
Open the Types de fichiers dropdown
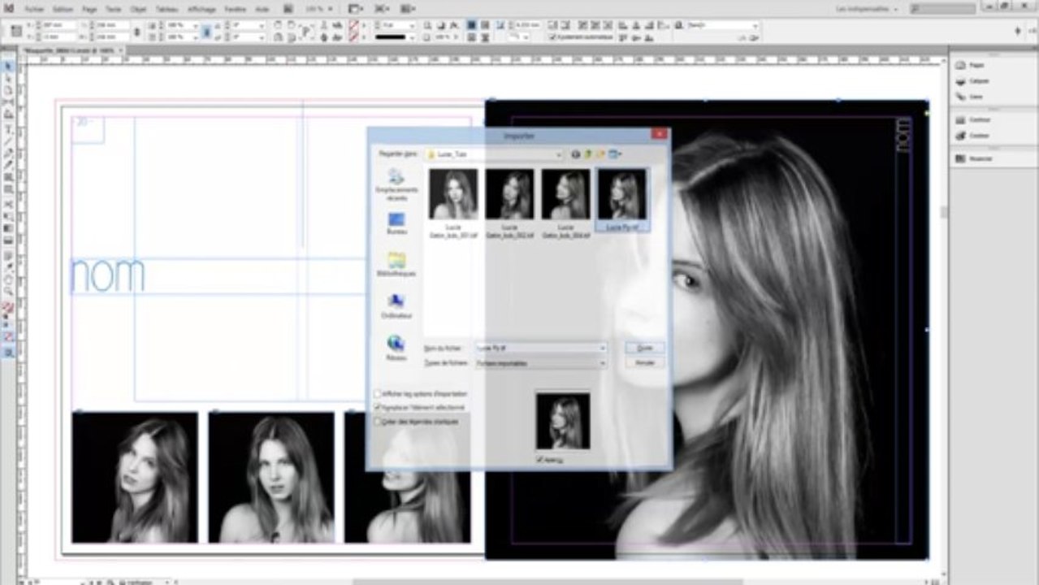[x=602, y=363]
